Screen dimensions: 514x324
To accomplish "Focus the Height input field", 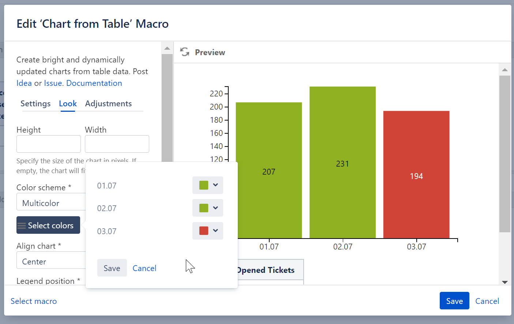I will (49, 144).
